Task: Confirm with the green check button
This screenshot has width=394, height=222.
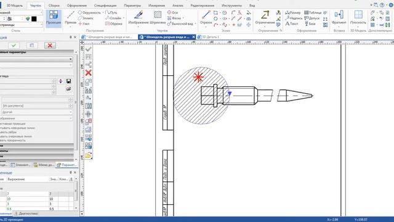Action: (x=14, y=45)
